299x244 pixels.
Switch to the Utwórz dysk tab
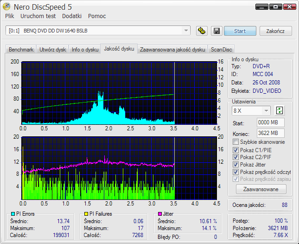pyautogui.click(x=53, y=50)
